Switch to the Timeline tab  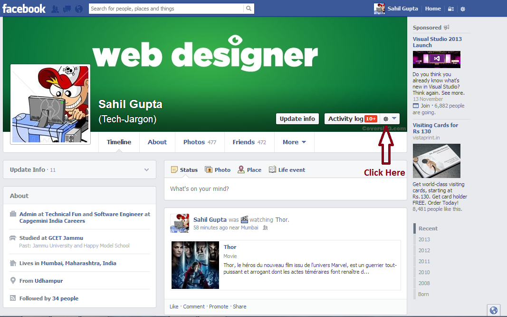click(119, 142)
